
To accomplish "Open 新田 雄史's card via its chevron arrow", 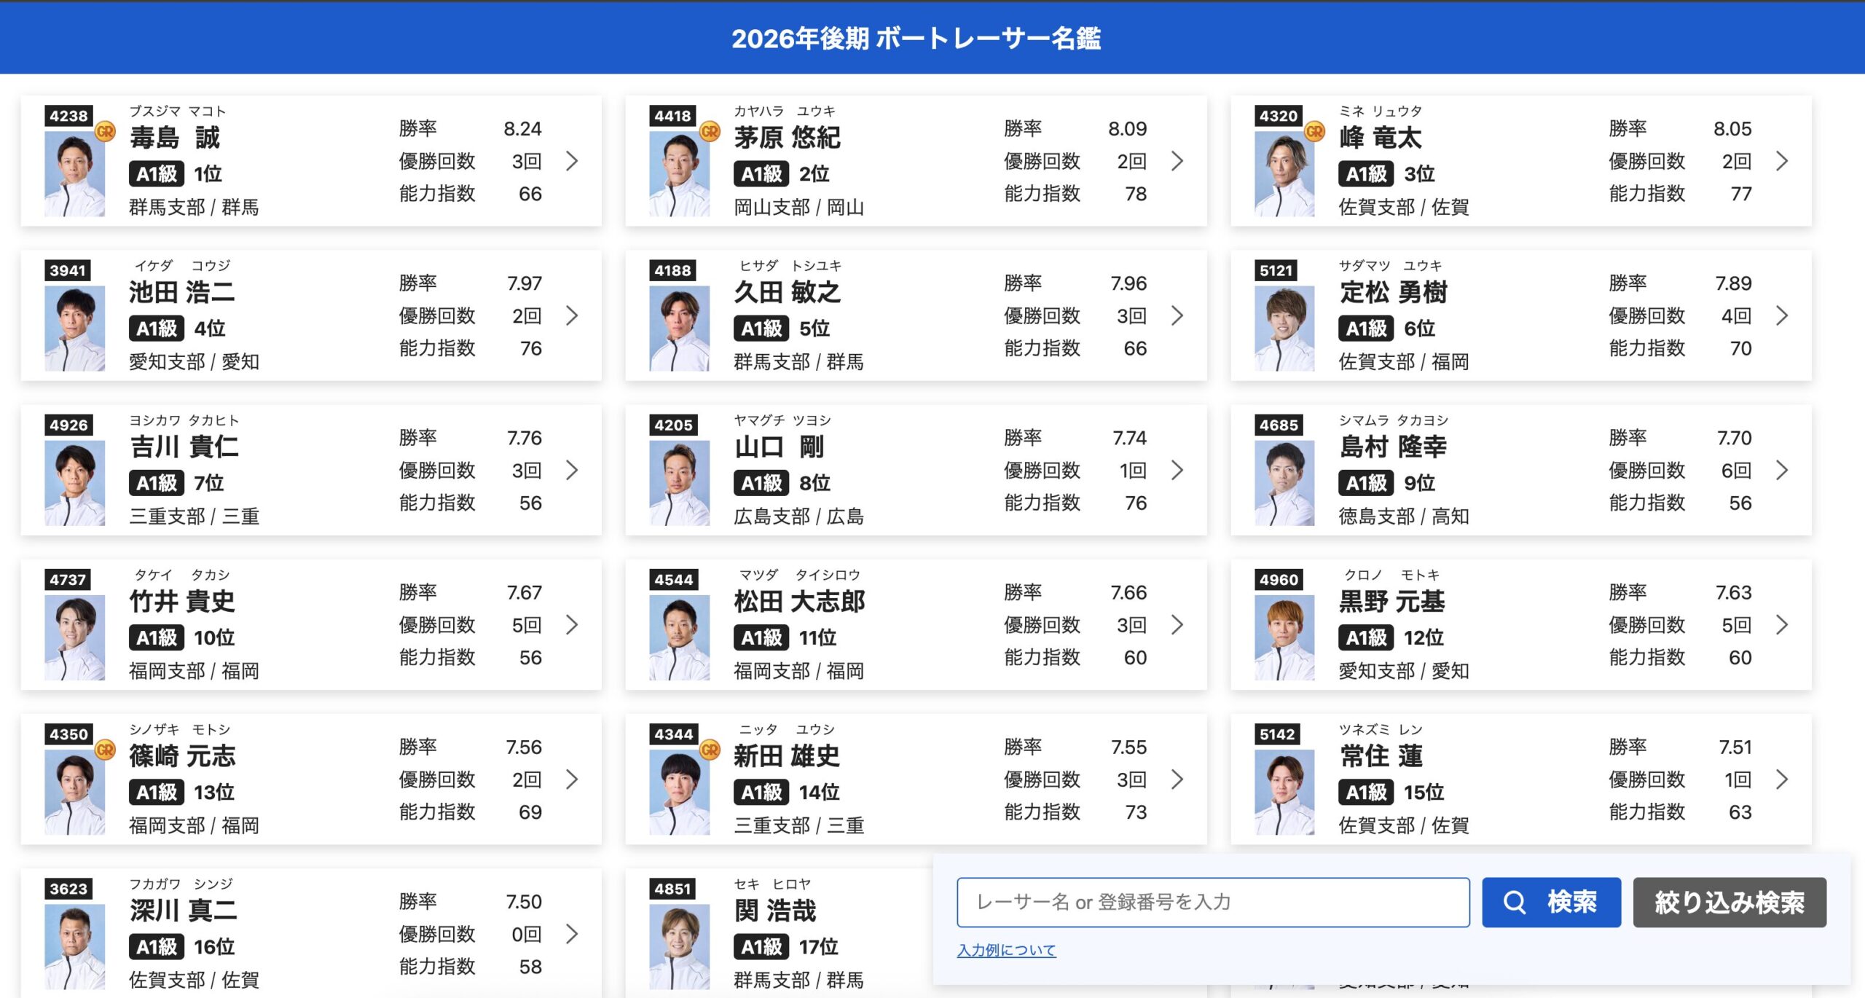I will pyautogui.click(x=1177, y=779).
